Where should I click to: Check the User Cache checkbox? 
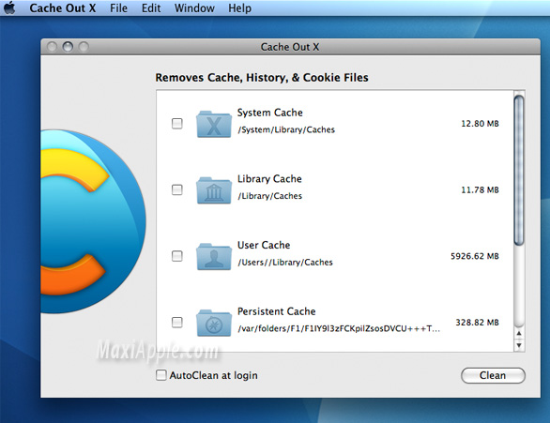(x=177, y=256)
